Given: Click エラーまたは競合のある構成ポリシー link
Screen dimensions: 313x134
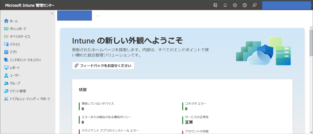Looking at the screenshot, I should 106,117.
